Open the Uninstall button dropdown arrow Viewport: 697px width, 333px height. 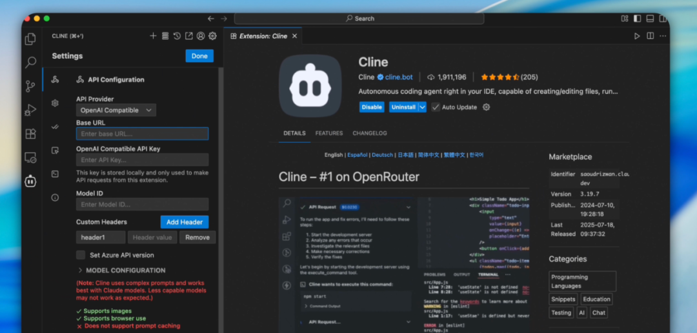422,107
